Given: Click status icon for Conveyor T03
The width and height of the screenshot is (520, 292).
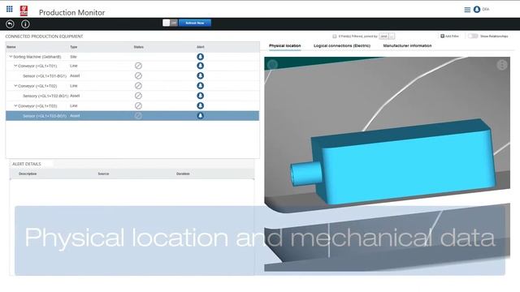Looking at the screenshot, I should 138,105.
